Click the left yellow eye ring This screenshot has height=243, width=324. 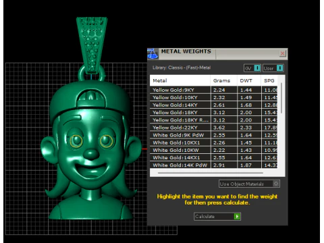(76, 141)
